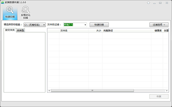The image size is (172, 107).
Task: Maximize the window
Action: coord(160,3)
